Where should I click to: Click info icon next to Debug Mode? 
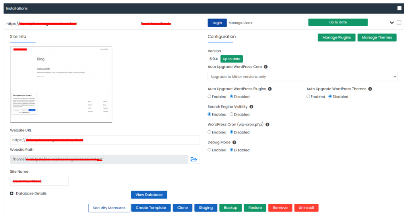235,142
